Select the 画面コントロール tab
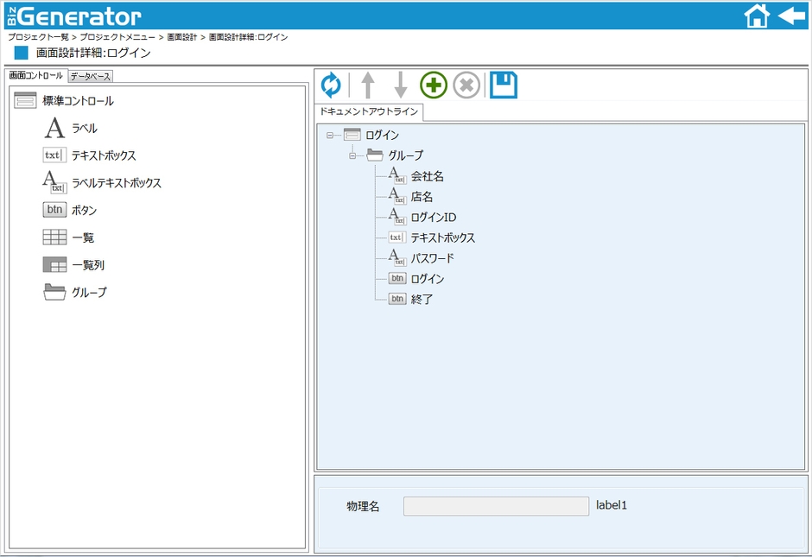812x557 pixels. [x=35, y=76]
